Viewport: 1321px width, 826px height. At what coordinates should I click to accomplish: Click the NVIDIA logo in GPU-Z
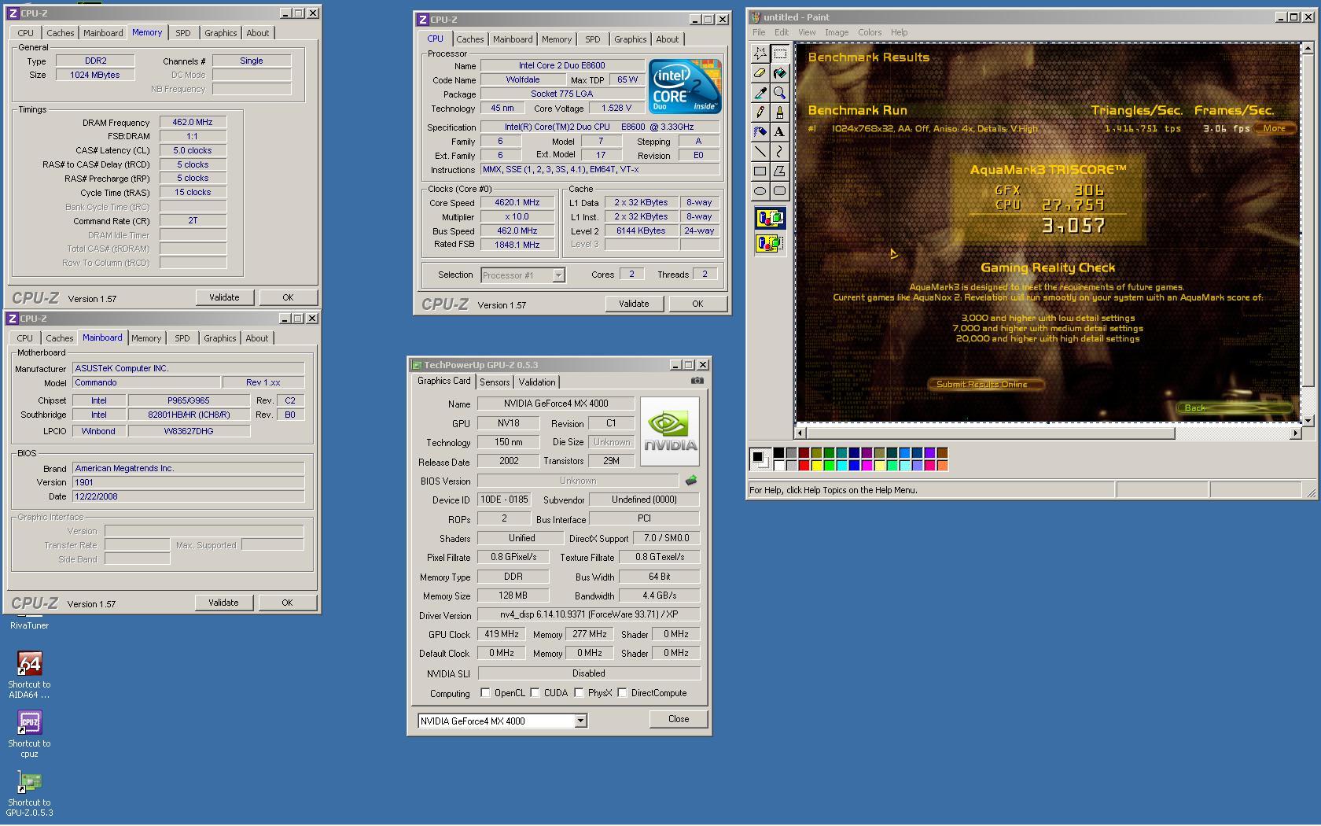pos(670,431)
